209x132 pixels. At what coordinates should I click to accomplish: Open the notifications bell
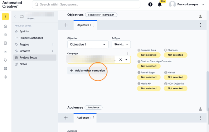pos(159,4)
